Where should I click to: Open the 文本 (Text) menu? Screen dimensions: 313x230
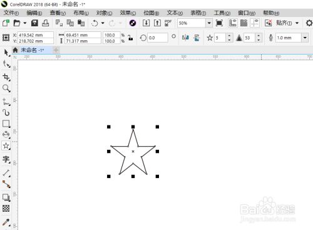click(x=175, y=13)
